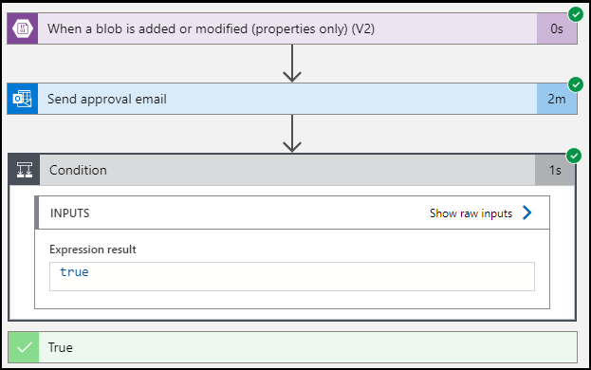Click the Condition step icon
Viewport: 591px width, 370px height.
click(25, 170)
